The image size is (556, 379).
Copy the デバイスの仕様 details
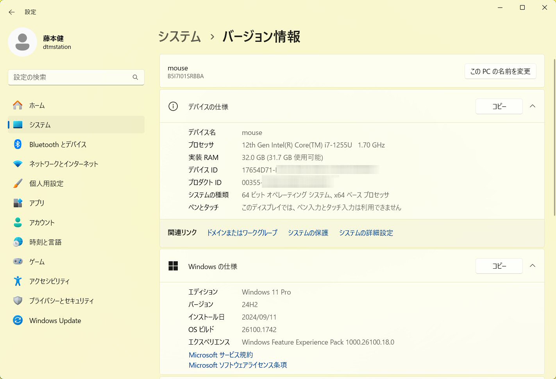(x=499, y=106)
